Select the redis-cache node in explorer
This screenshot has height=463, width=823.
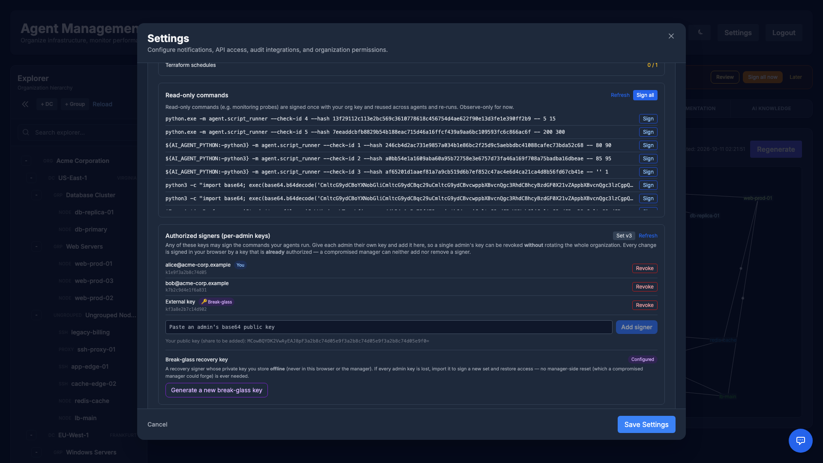(x=92, y=401)
